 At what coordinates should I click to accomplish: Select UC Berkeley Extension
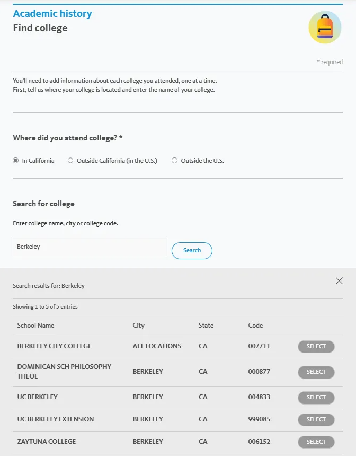pyautogui.click(x=316, y=420)
